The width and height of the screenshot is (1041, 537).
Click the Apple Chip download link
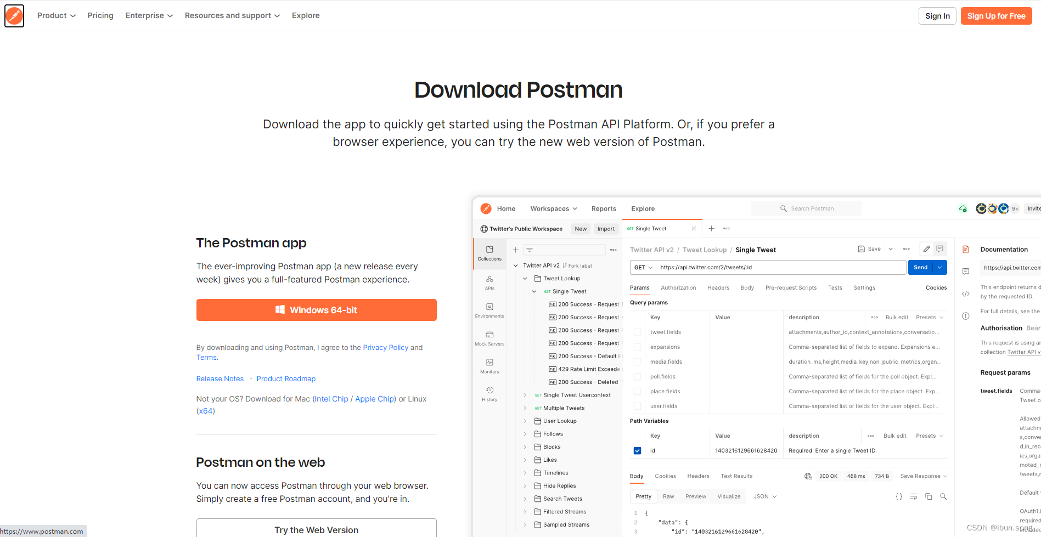pyautogui.click(x=374, y=399)
